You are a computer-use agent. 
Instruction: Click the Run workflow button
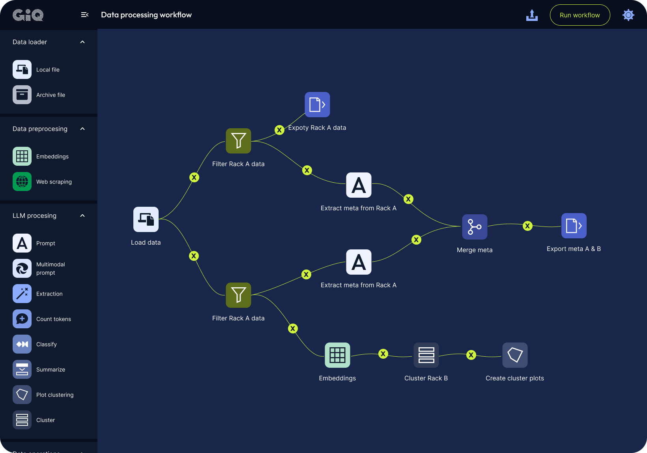(x=580, y=15)
